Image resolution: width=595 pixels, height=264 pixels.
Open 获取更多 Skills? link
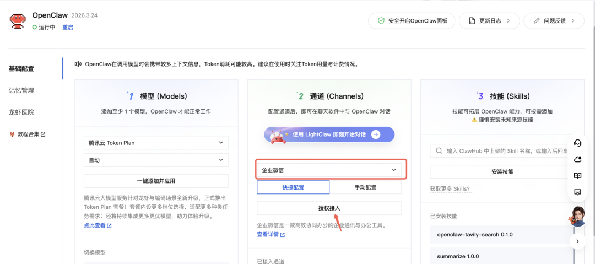[451, 189]
